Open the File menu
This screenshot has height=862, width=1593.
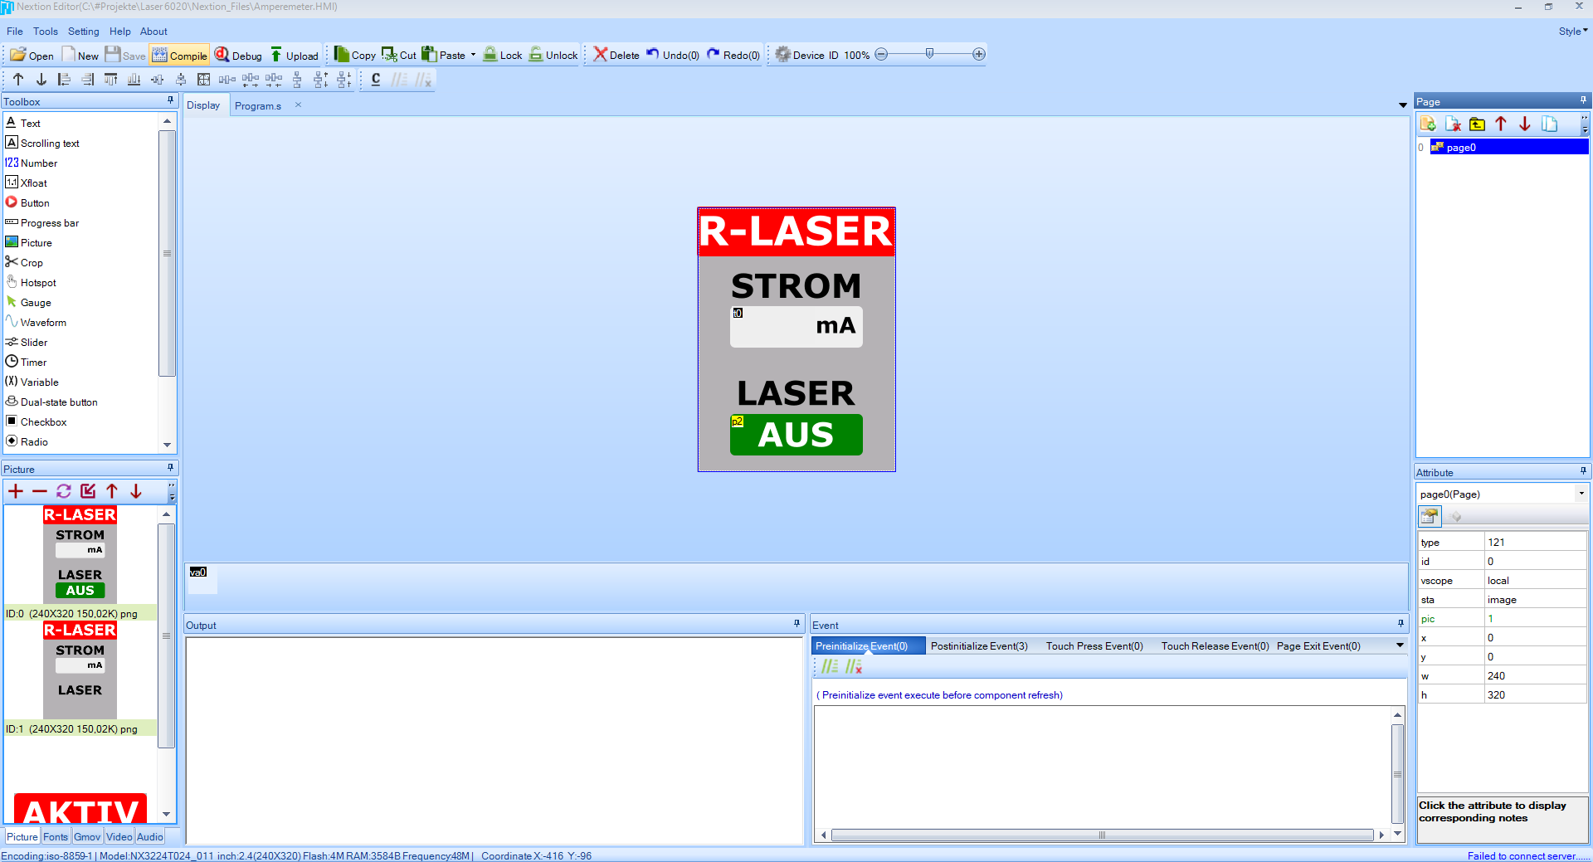coord(15,32)
